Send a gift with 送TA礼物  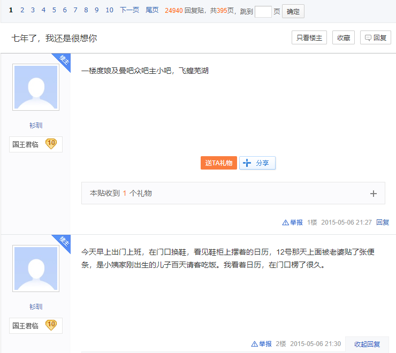219,163
